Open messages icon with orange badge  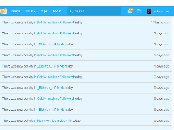tap(130, 11)
